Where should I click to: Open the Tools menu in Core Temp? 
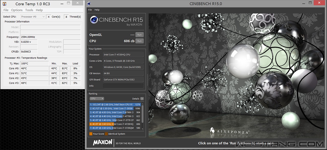click(x=29, y=10)
